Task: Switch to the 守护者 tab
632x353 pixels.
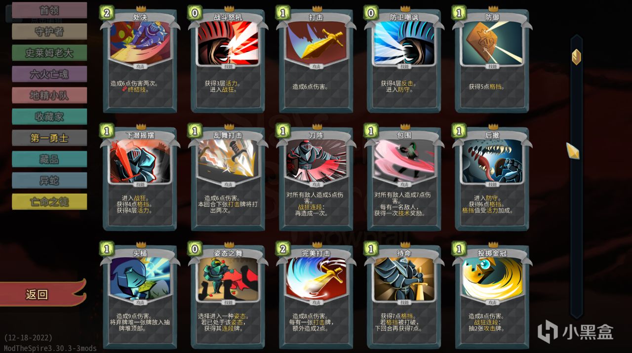Action: (49, 32)
